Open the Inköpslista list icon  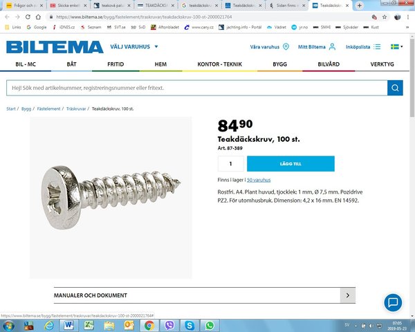pyautogui.click(x=377, y=47)
